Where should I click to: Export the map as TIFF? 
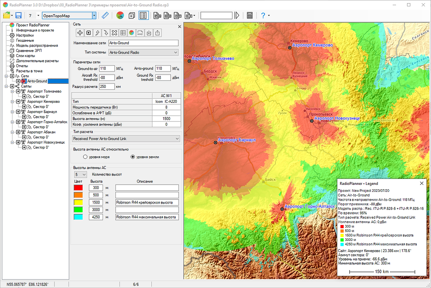coord(178,15)
